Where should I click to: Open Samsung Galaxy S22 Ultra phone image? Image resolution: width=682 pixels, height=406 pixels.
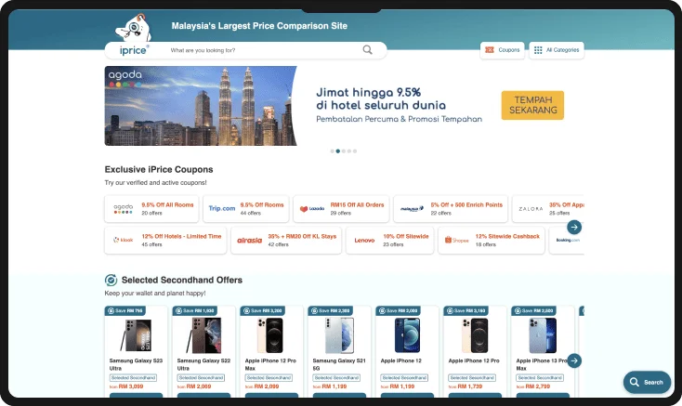(x=203, y=335)
